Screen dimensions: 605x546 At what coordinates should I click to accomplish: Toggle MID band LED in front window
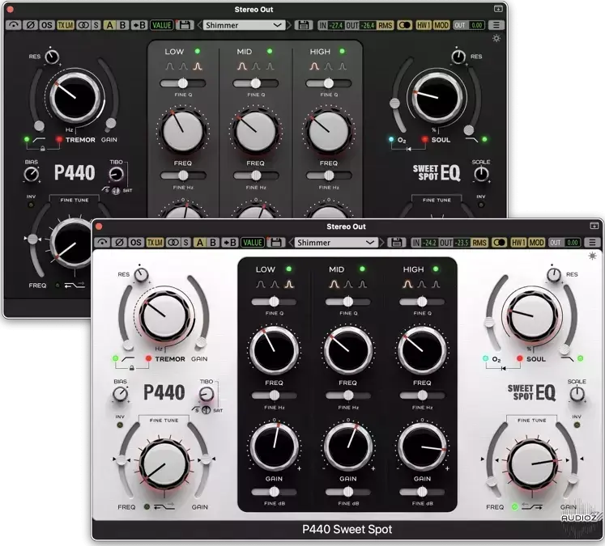362,269
